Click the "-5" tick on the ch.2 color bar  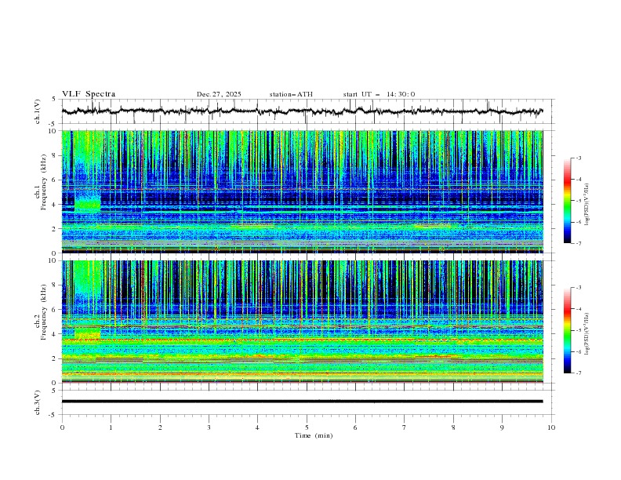(x=579, y=330)
